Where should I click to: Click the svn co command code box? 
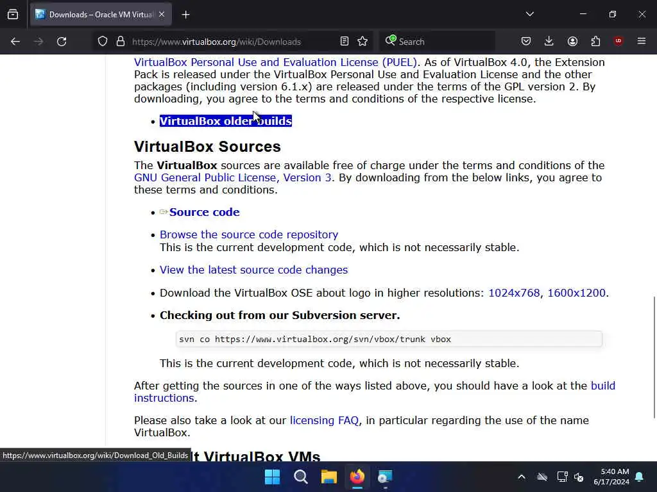[x=389, y=339]
